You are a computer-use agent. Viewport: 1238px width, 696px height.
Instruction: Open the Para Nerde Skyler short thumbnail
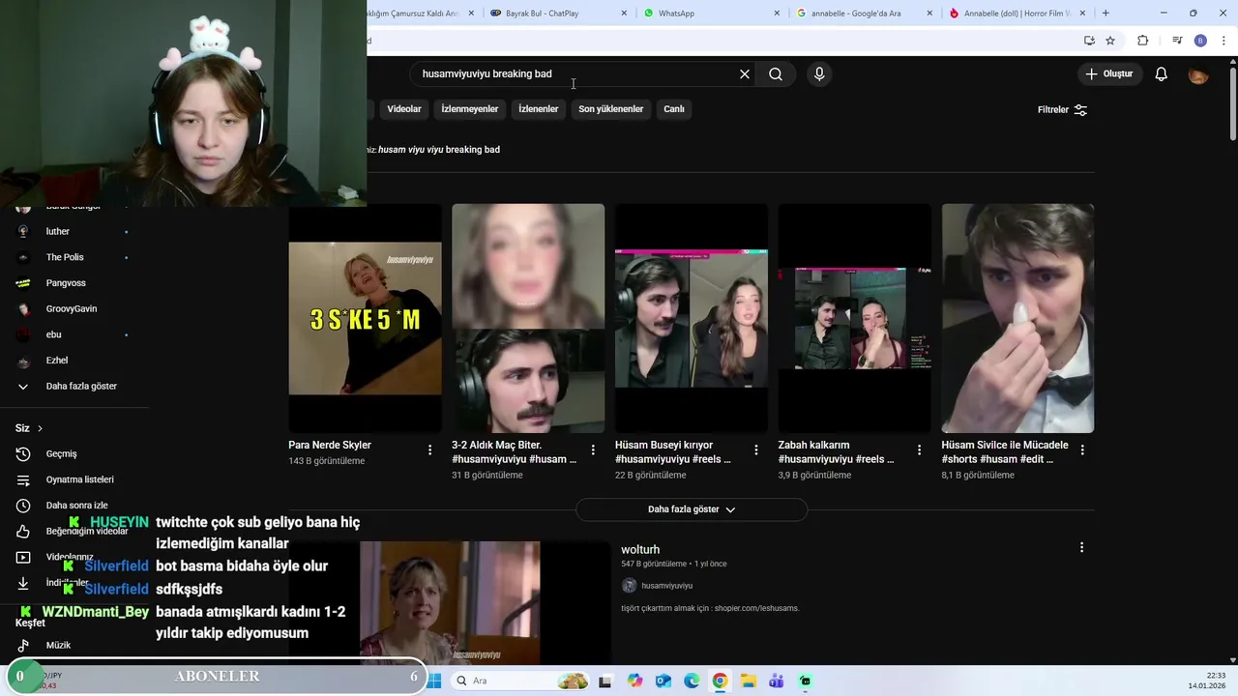coord(365,318)
